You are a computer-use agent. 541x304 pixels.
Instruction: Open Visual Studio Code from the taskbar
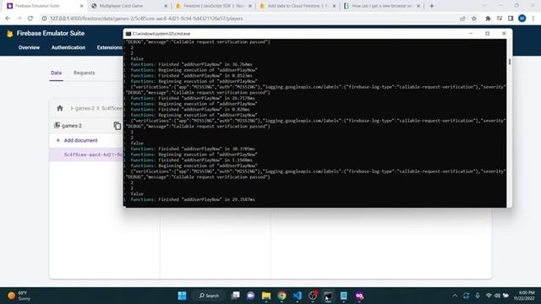[297, 296]
